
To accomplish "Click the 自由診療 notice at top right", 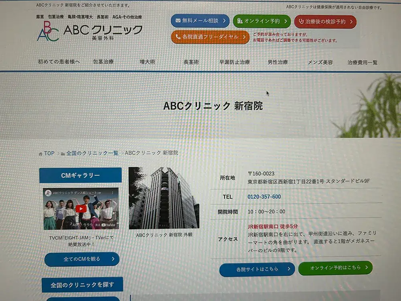I will tap(334, 7).
